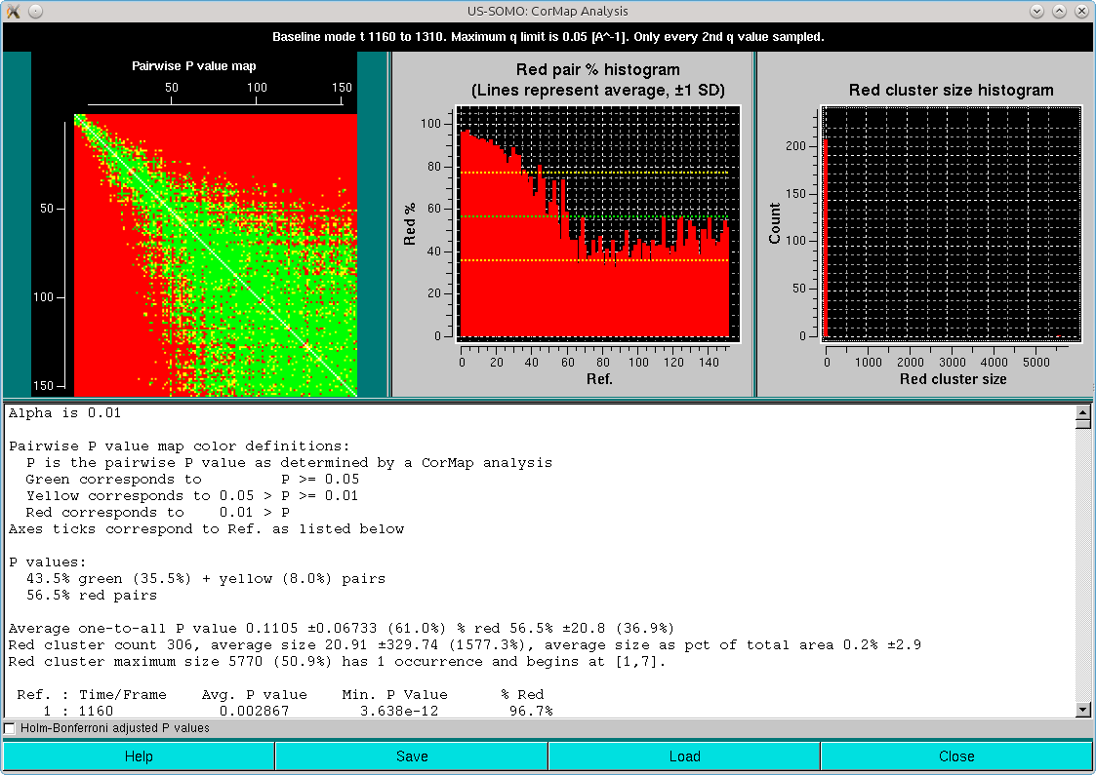Click the crossed-tools US-SOMO icon in the title bar
Image resolution: width=1096 pixels, height=775 pixels.
12,11
